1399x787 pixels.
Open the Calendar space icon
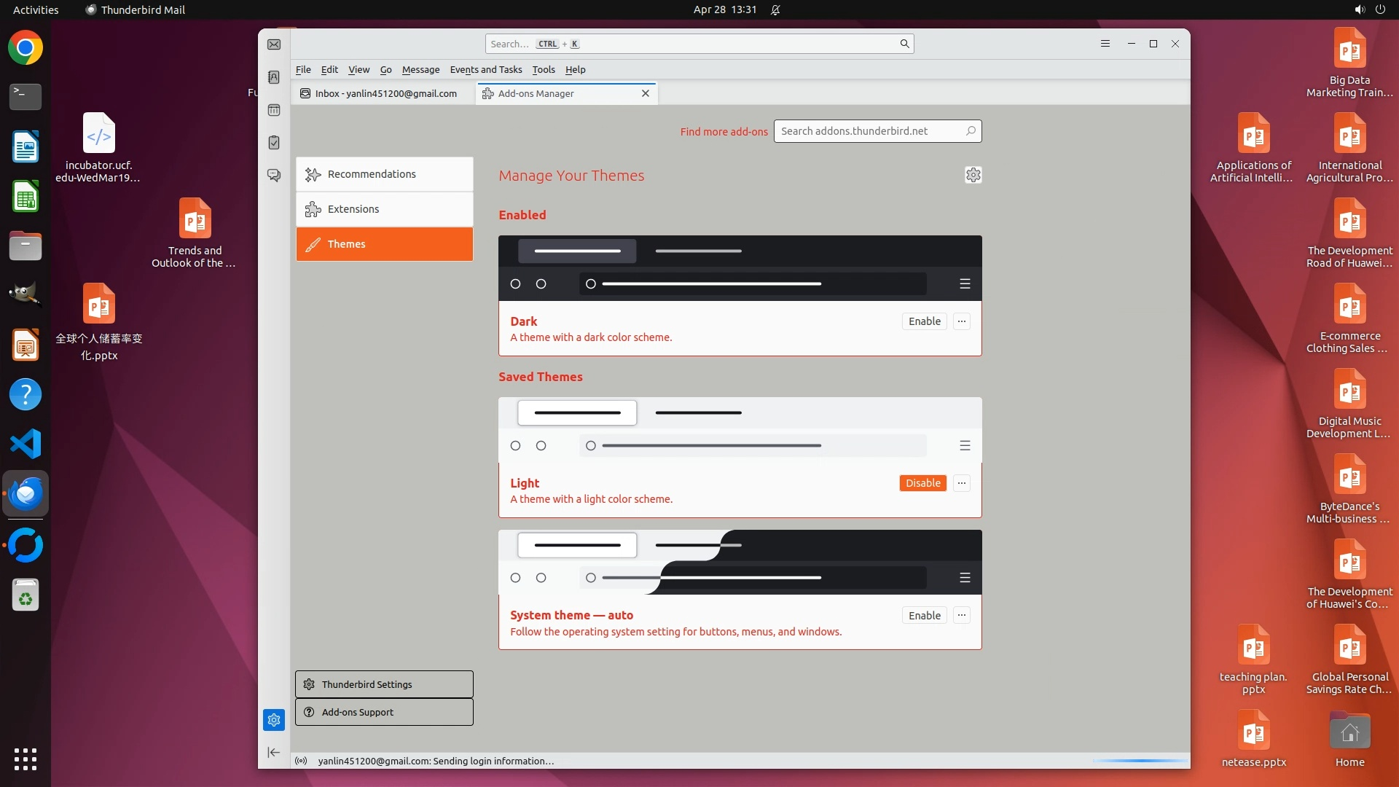tap(274, 110)
